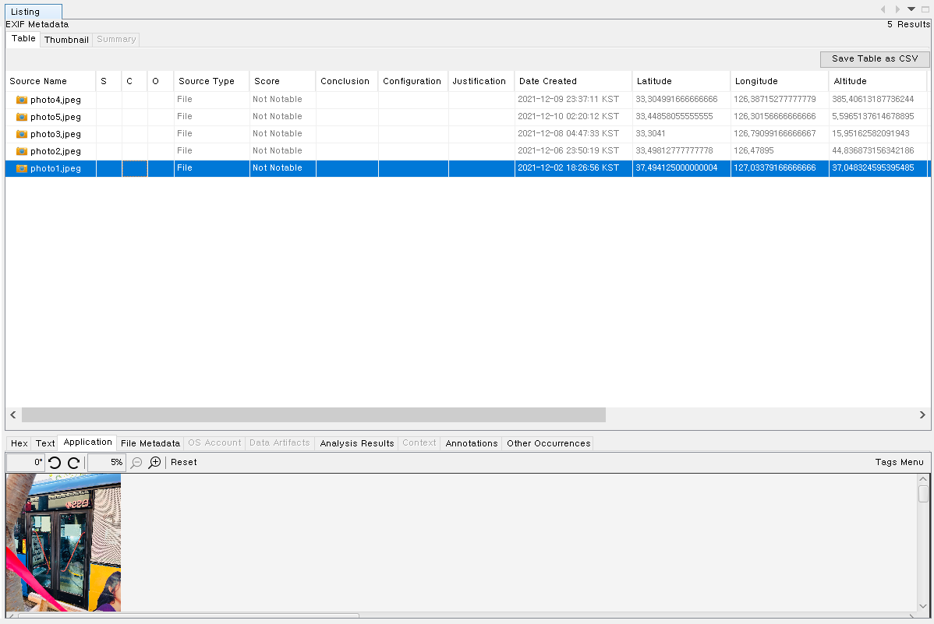This screenshot has width=934, height=624.
Task: Click latitude 33.3041 cell
Action: point(681,134)
